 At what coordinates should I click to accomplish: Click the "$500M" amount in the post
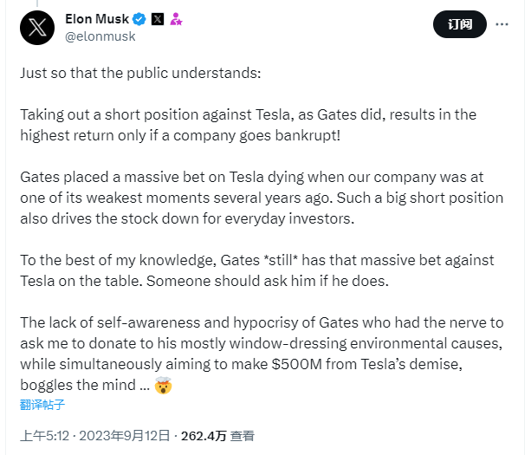(296, 365)
